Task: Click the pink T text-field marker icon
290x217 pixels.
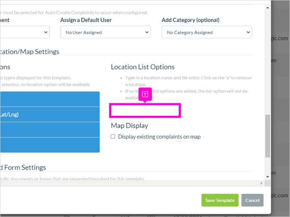Action: coord(145,94)
